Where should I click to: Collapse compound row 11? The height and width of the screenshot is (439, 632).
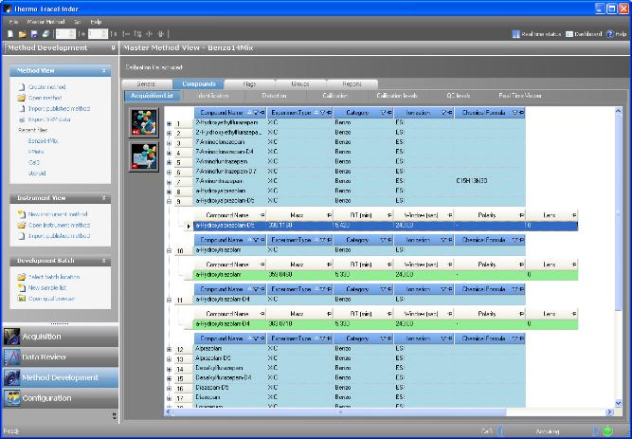pos(170,301)
